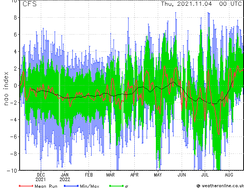The height and width of the screenshot is (188, 244).
Task: Click the 'AUG' month label
Action: point(229,175)
